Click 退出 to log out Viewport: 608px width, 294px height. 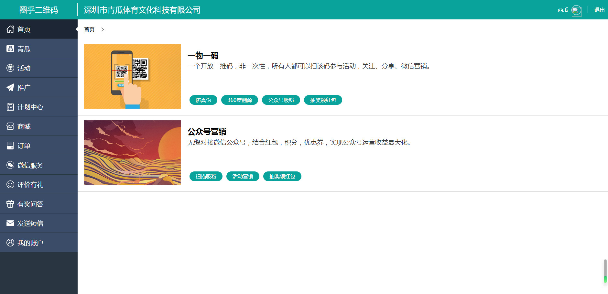[599, 10]
